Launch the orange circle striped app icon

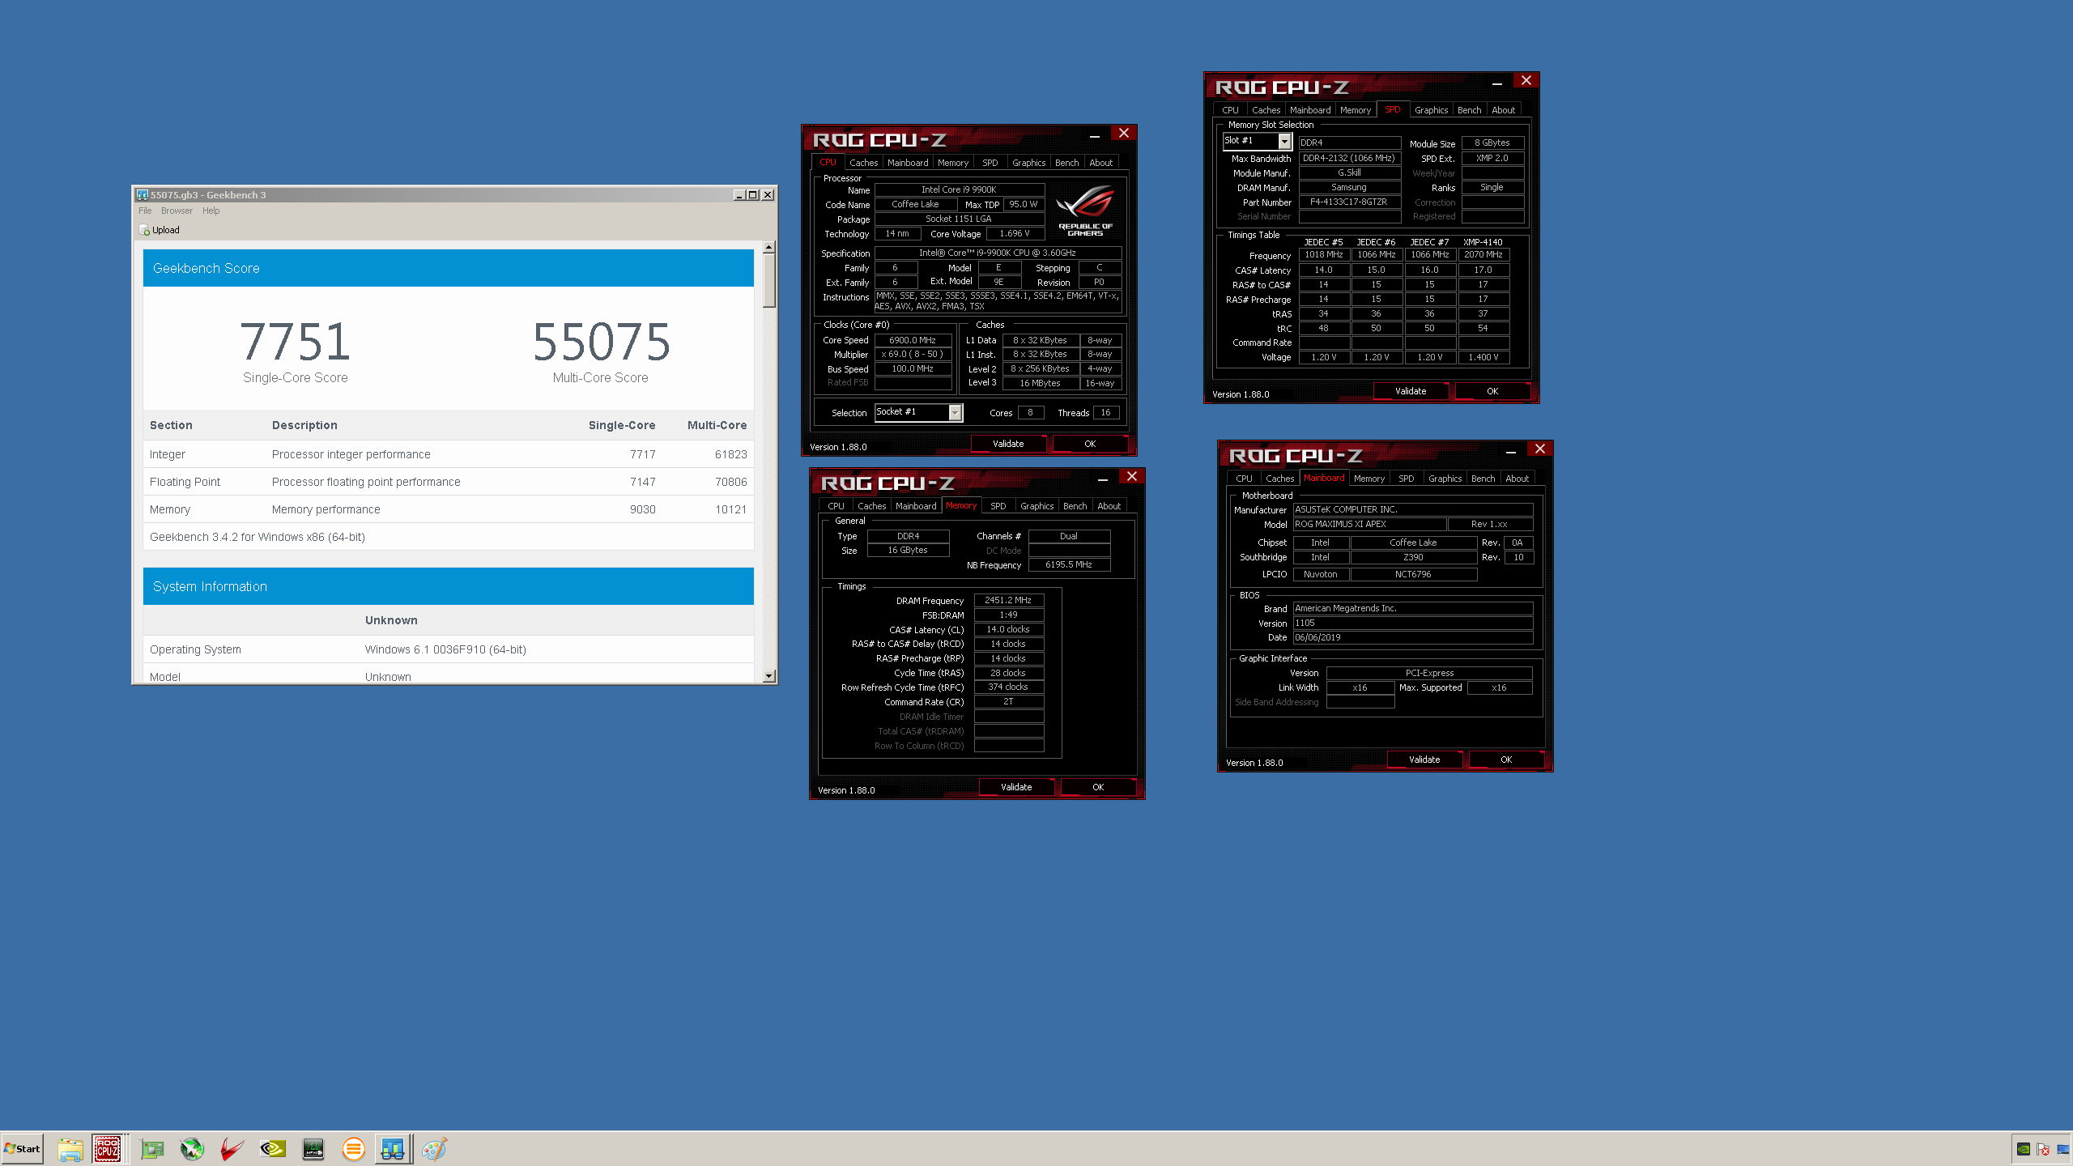pyautogui.click(x=354, y=1149)
